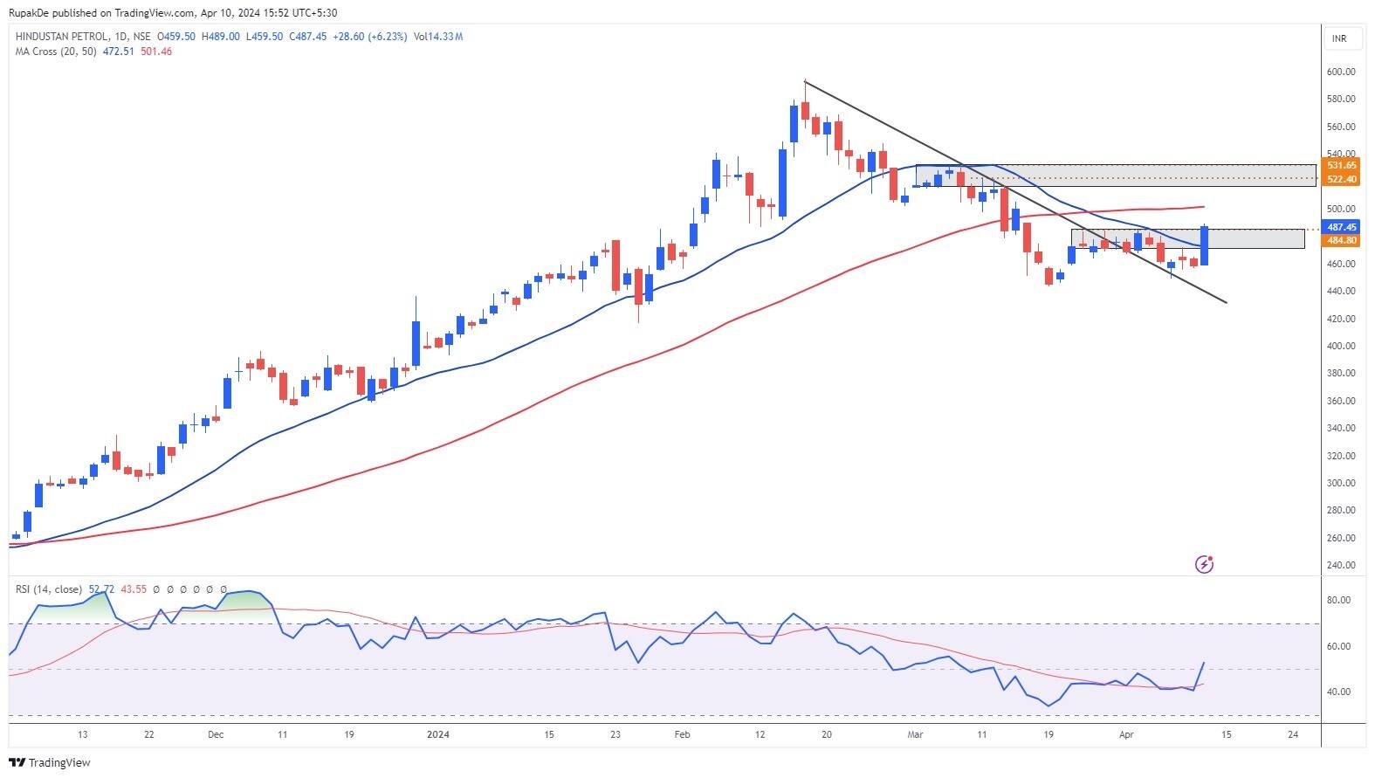Click the 22 date label on time axis
1375x778 pixels.
(x=149, y=734)
